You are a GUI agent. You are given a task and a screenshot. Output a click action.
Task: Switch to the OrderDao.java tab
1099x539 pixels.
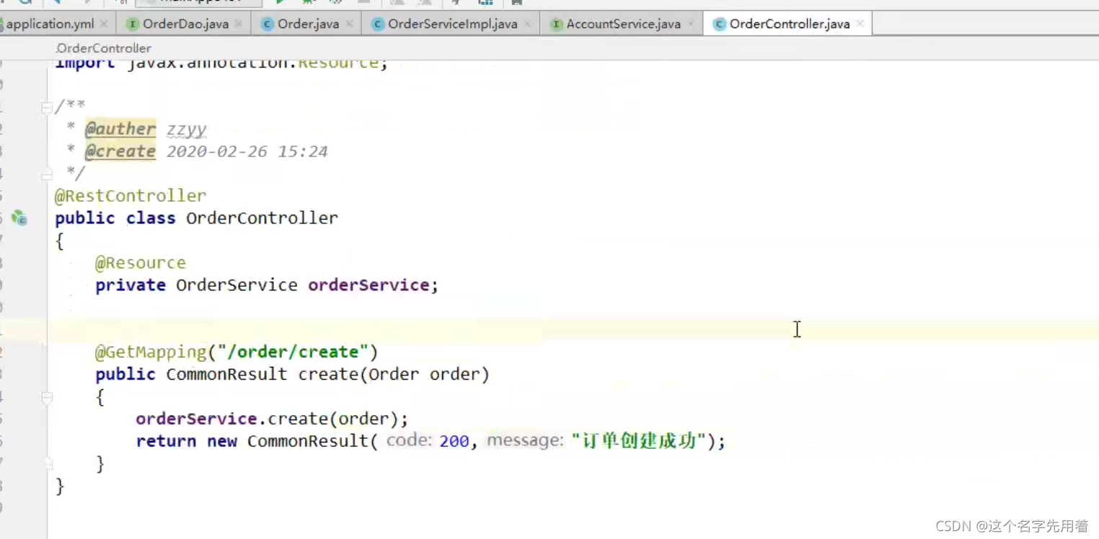185,24
